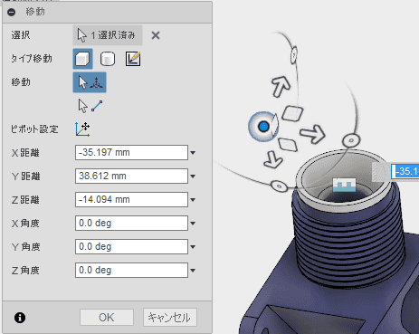Click the downward translation arrow of manipulator
This screenshot has height=334, width=419.
tap(273, 160)
